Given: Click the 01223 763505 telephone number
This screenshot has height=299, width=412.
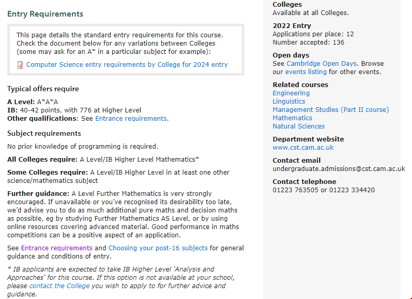Looking at the screenshot, I should pos(295,190).
